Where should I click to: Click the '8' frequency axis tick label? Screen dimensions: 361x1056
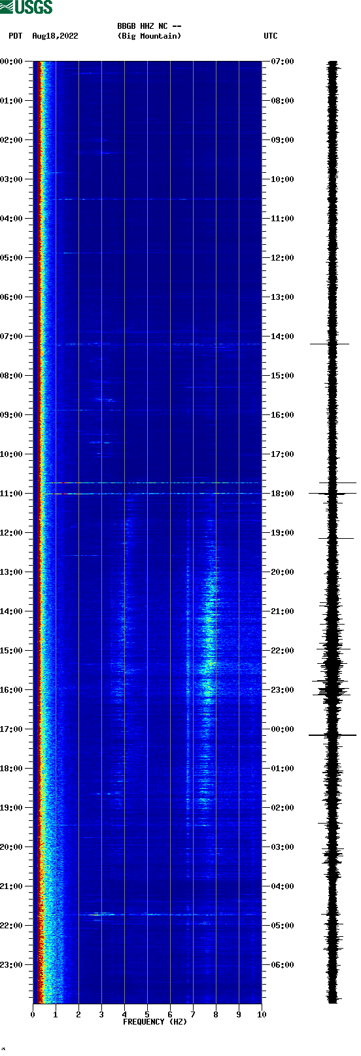coord(216,1015)
